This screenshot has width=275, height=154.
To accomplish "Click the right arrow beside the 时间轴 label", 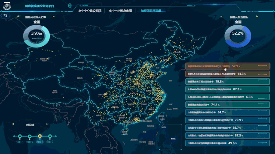I will [x=47, y=124].
